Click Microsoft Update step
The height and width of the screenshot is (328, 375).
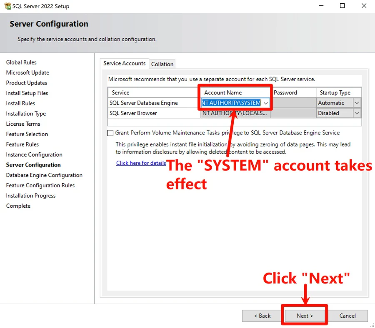coord(27,72)
